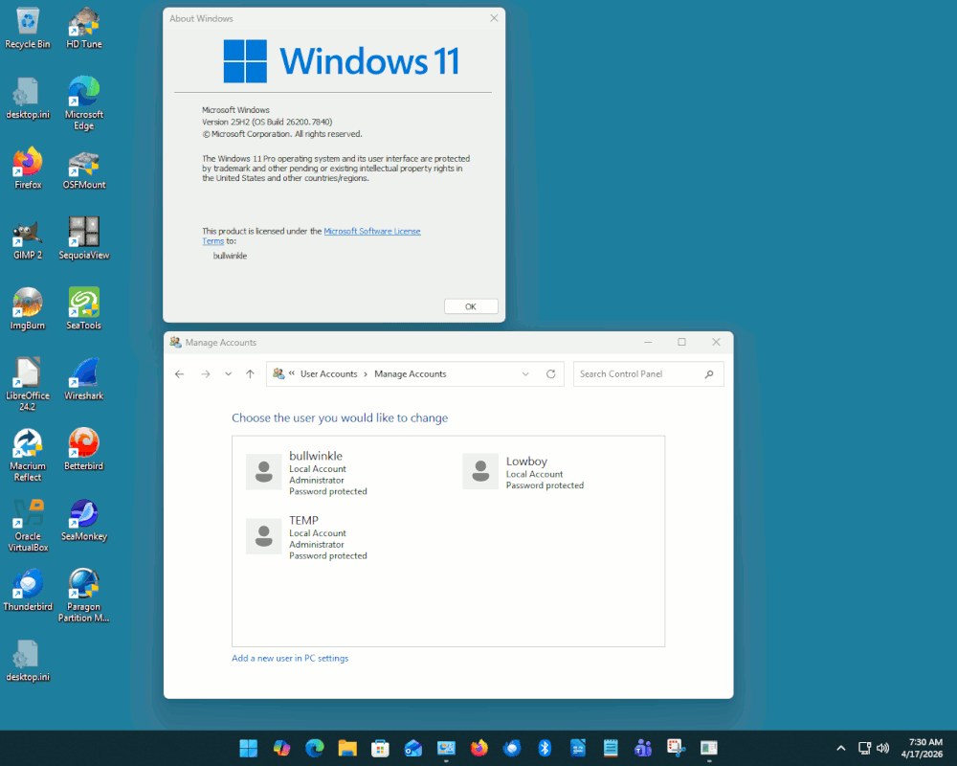
Task: Select the SeaMonkey desktop shortcut
Action: pyautogui.click(x=83, y=520)
